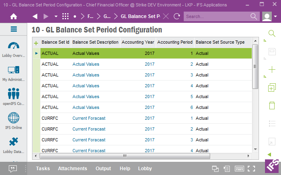The height and width of the screenshot is (175, 281).
Task: Expand the user profile dropdown
Action: tap(276, 16)
